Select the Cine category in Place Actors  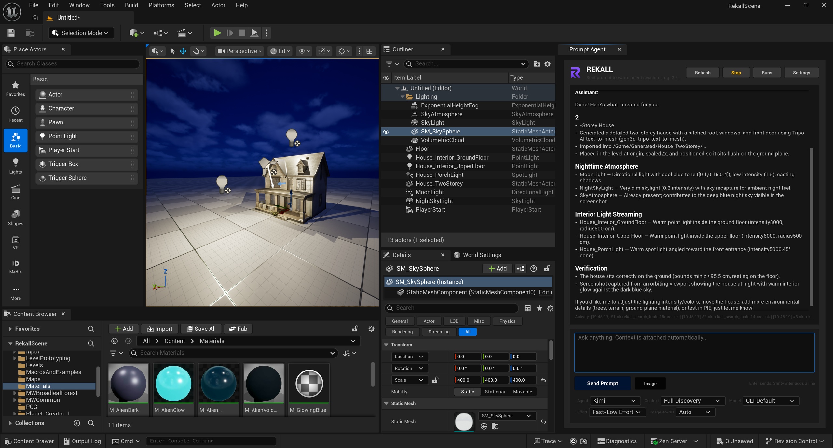[15, 192]
